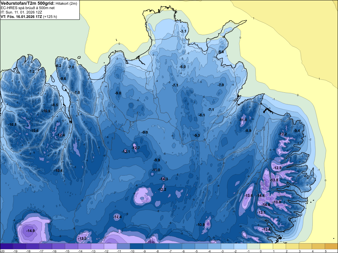Select the '3' legend scale number

coord(299,251)
